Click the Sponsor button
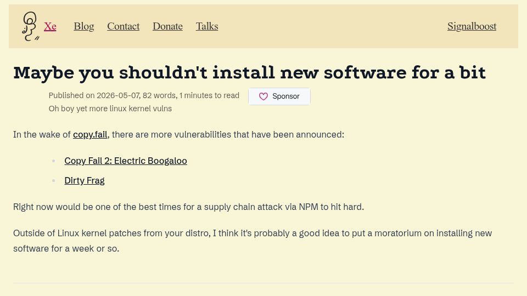 tap(279, 96)
